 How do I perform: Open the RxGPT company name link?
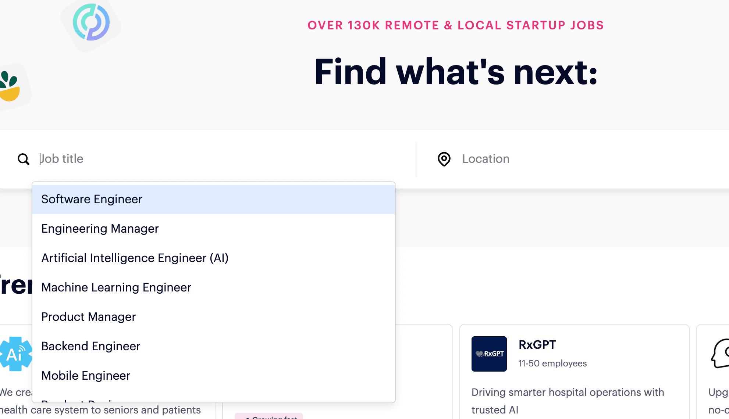537,345
